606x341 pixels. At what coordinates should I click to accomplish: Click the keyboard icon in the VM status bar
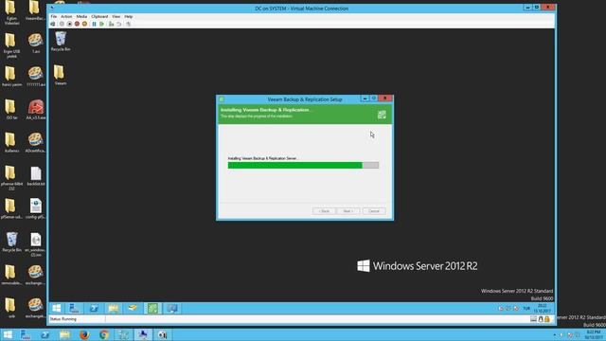[533, 319]
